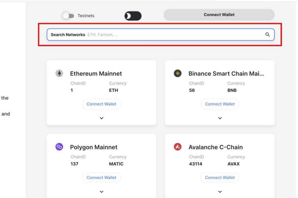Click the ETH currency value
Viewport: 298px width, 198px height.
113,90
